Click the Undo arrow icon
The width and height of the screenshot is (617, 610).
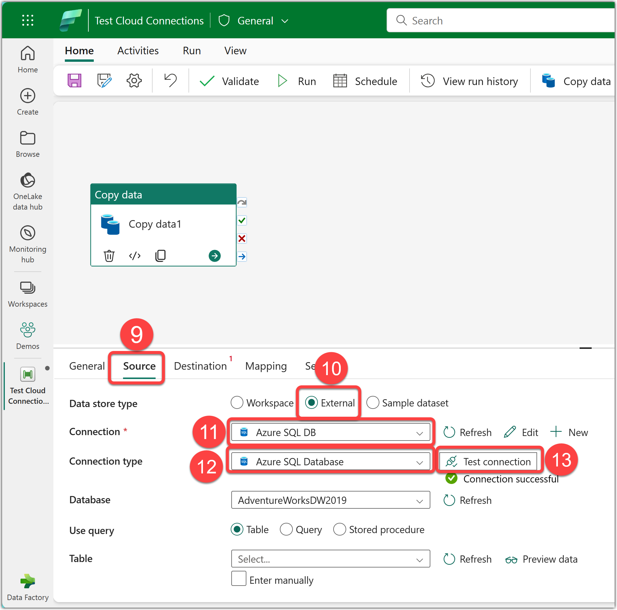171,81
